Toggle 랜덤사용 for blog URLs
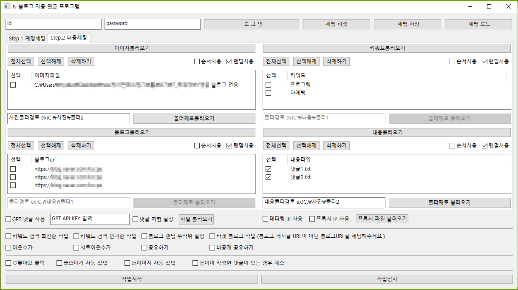The width and height of the screenshot is (518, 290). pos(229,145)
